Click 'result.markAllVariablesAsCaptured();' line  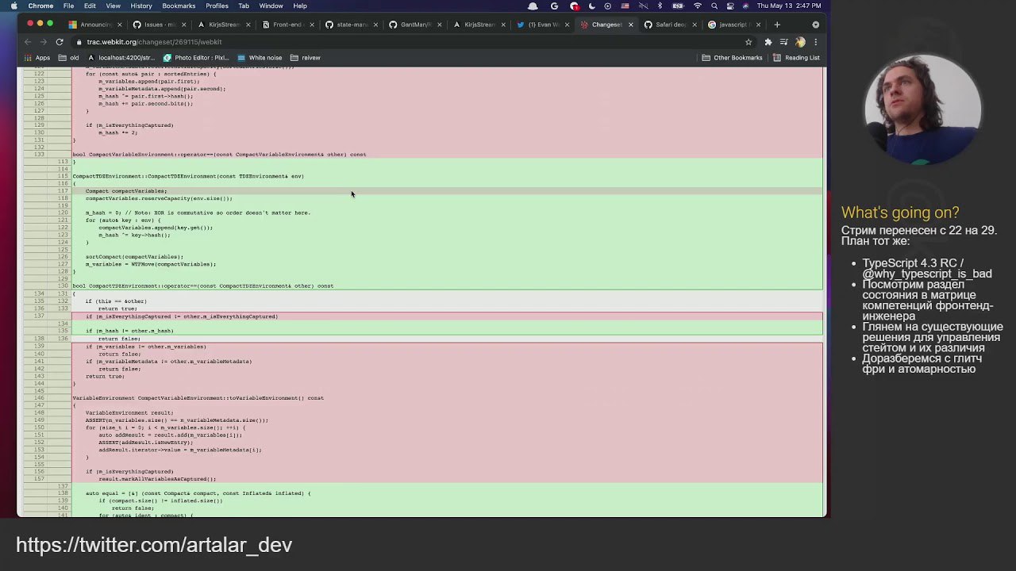pos(157,479)
